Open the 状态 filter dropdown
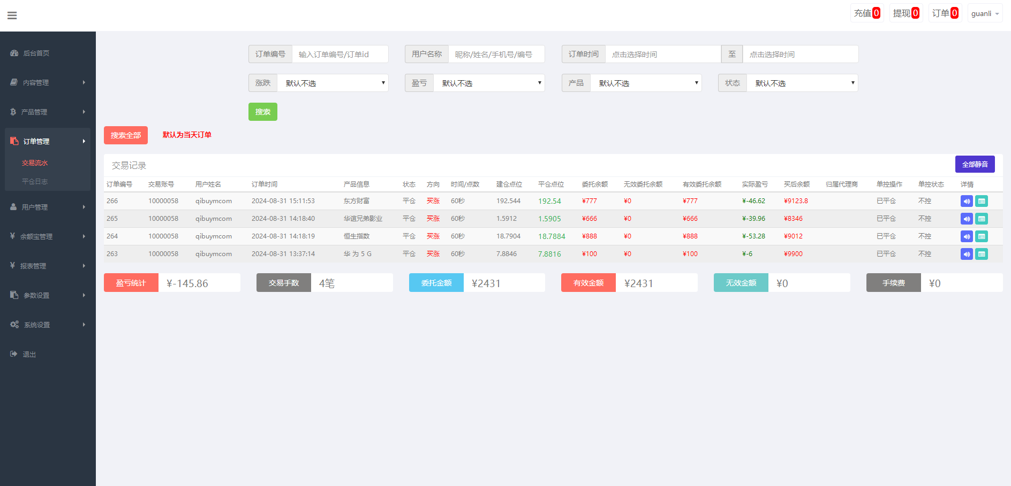Viewport: 1011px width, 486px height. tap(802, 83)
